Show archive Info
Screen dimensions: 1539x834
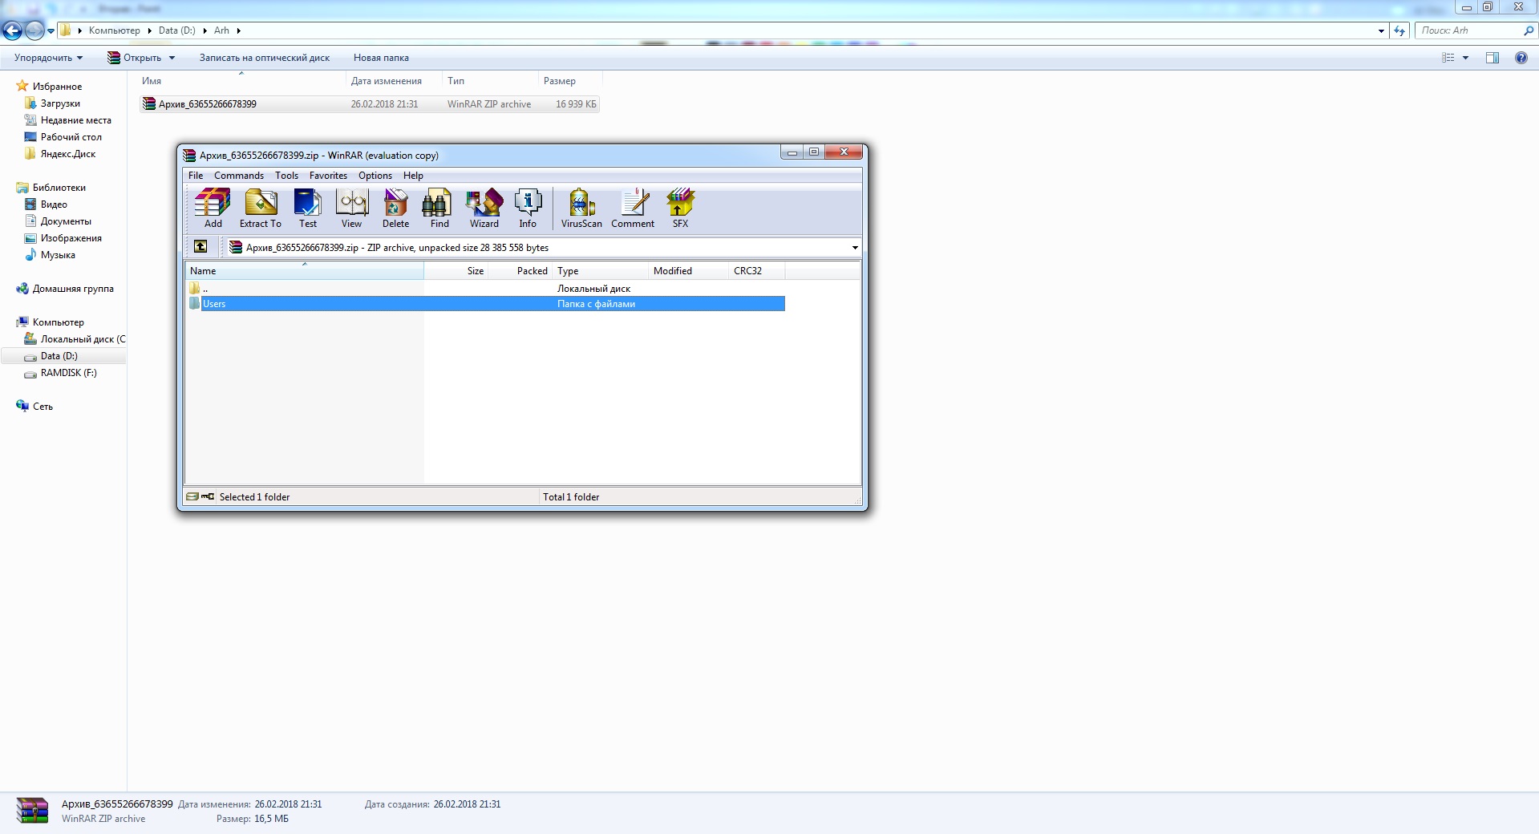click(528, 208)
